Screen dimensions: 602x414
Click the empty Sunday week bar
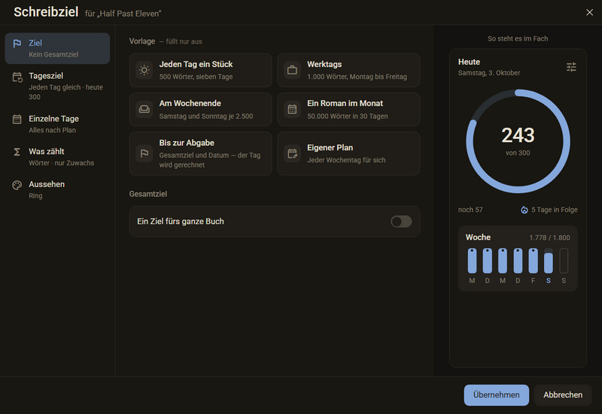tap(564, 260)
